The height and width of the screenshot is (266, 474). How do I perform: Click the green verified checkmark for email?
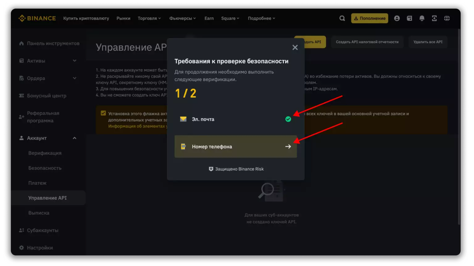point(288,119)
